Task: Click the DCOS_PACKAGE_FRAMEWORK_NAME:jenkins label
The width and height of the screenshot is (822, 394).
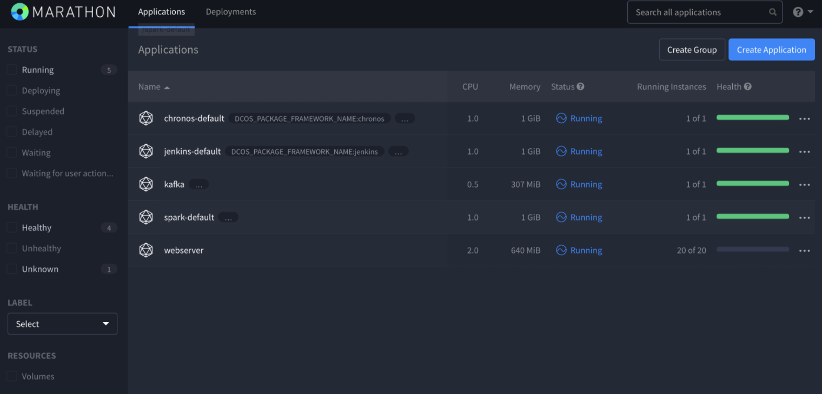Action: tap(304, 152)
